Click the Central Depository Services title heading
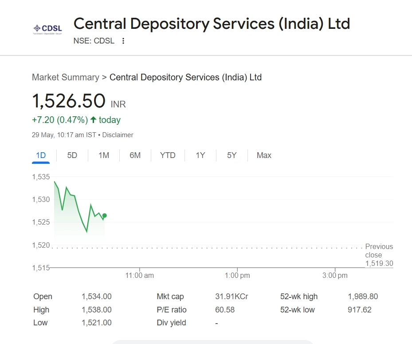 [x=212, y=24]
